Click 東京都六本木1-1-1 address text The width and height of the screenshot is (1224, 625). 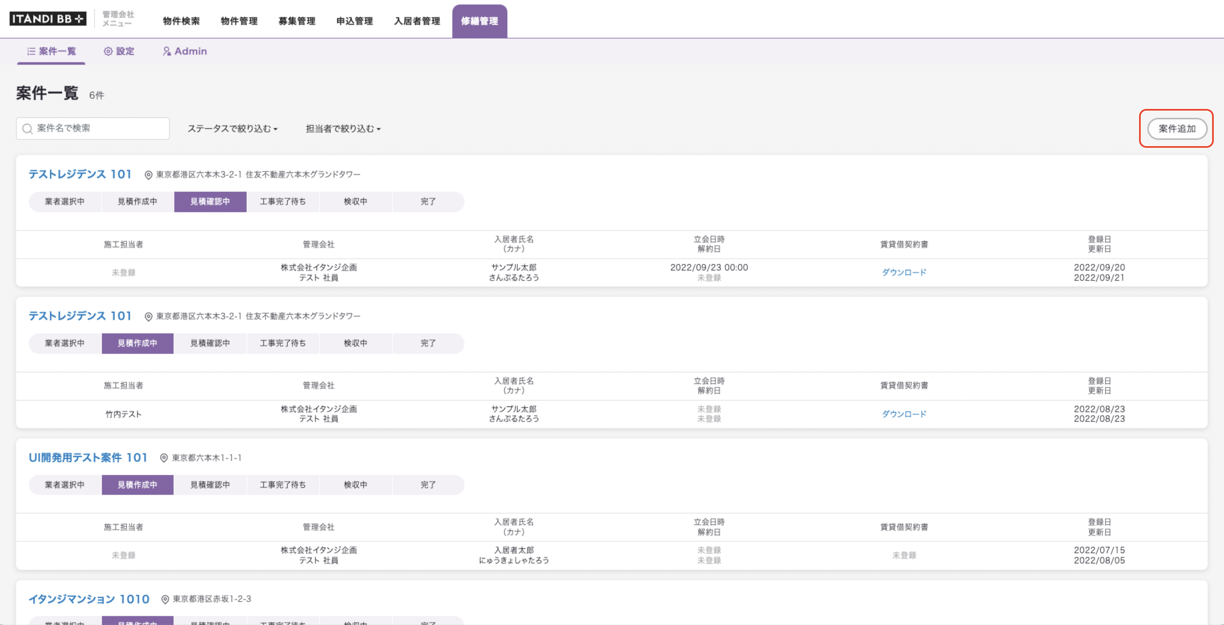pos(207,458)
